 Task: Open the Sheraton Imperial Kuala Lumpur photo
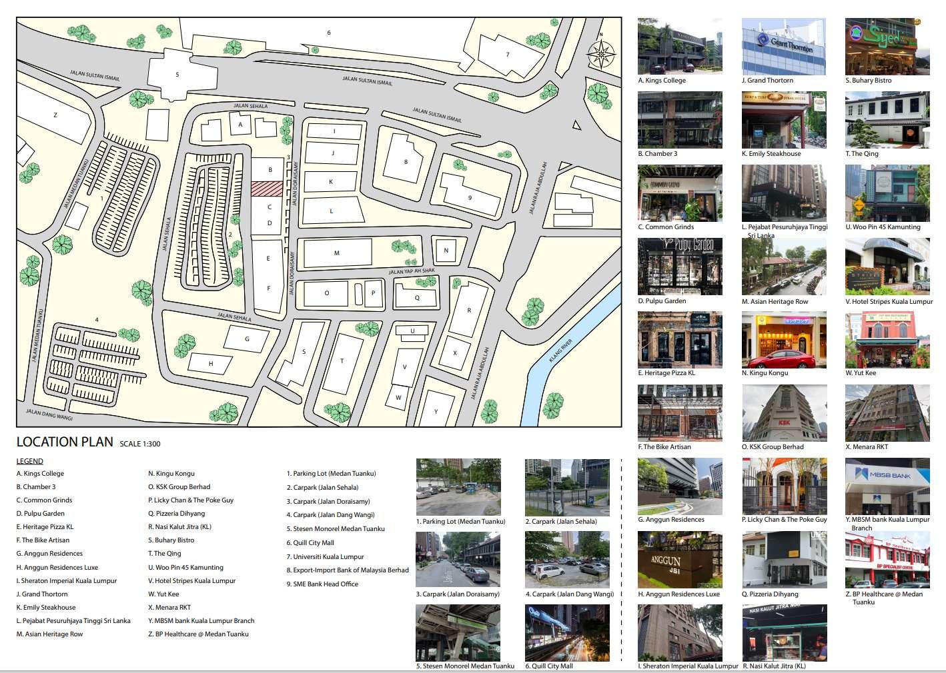680,632
